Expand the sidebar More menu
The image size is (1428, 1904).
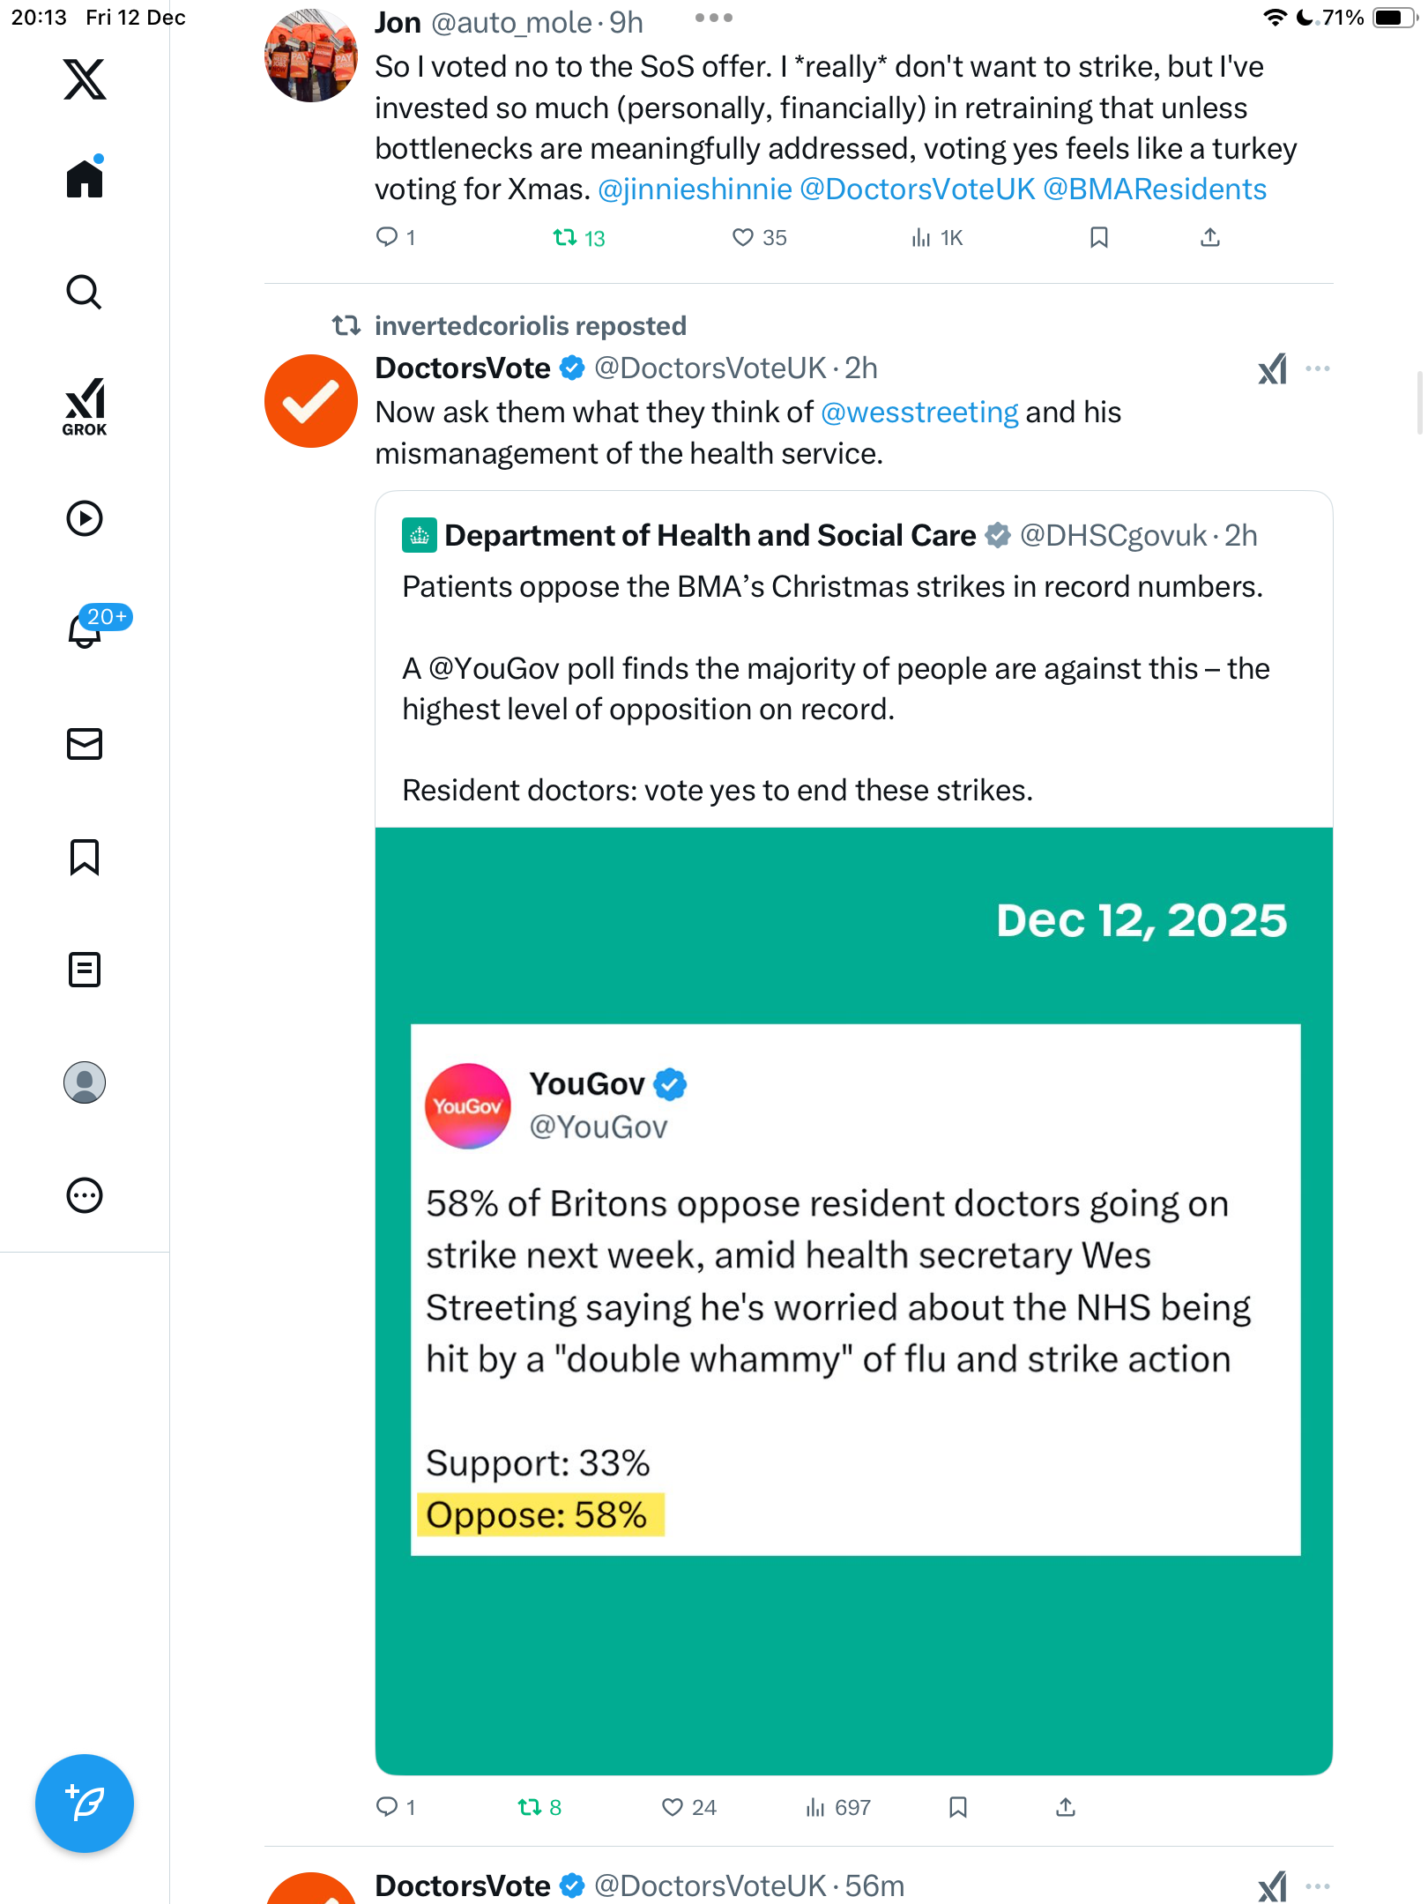pyautogui.click(x=85, y=1195)
